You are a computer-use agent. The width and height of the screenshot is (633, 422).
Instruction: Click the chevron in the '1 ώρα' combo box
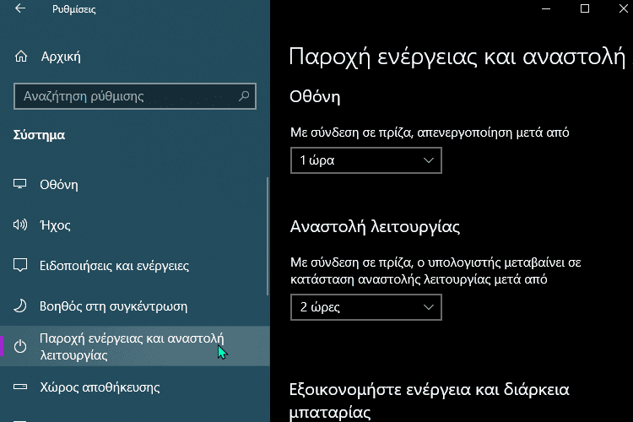(428, 160)
